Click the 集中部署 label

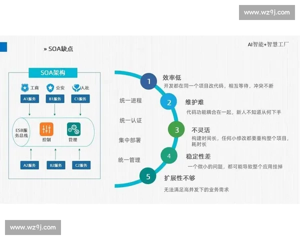[x=130, y=140]
